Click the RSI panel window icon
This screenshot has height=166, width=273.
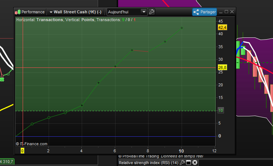pyautogui.click(x=189, y=163)
